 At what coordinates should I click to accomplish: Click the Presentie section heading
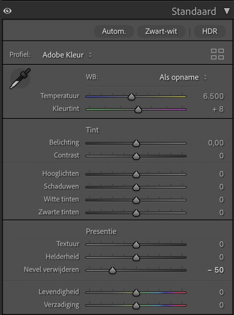tap(101, 232)
